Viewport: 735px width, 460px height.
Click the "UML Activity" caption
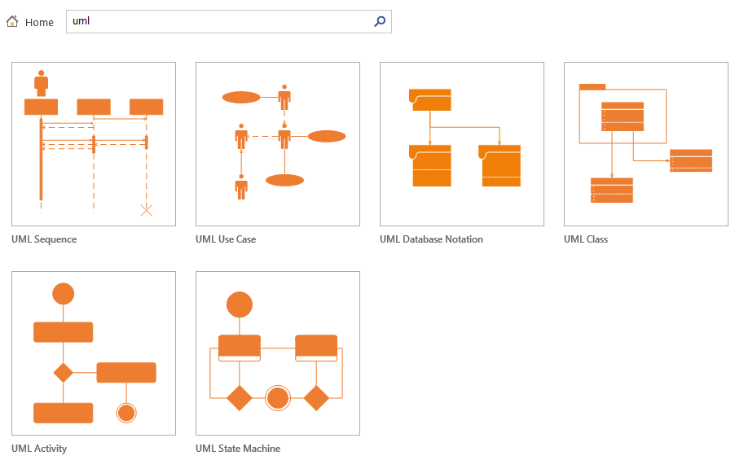pos(39,449)
